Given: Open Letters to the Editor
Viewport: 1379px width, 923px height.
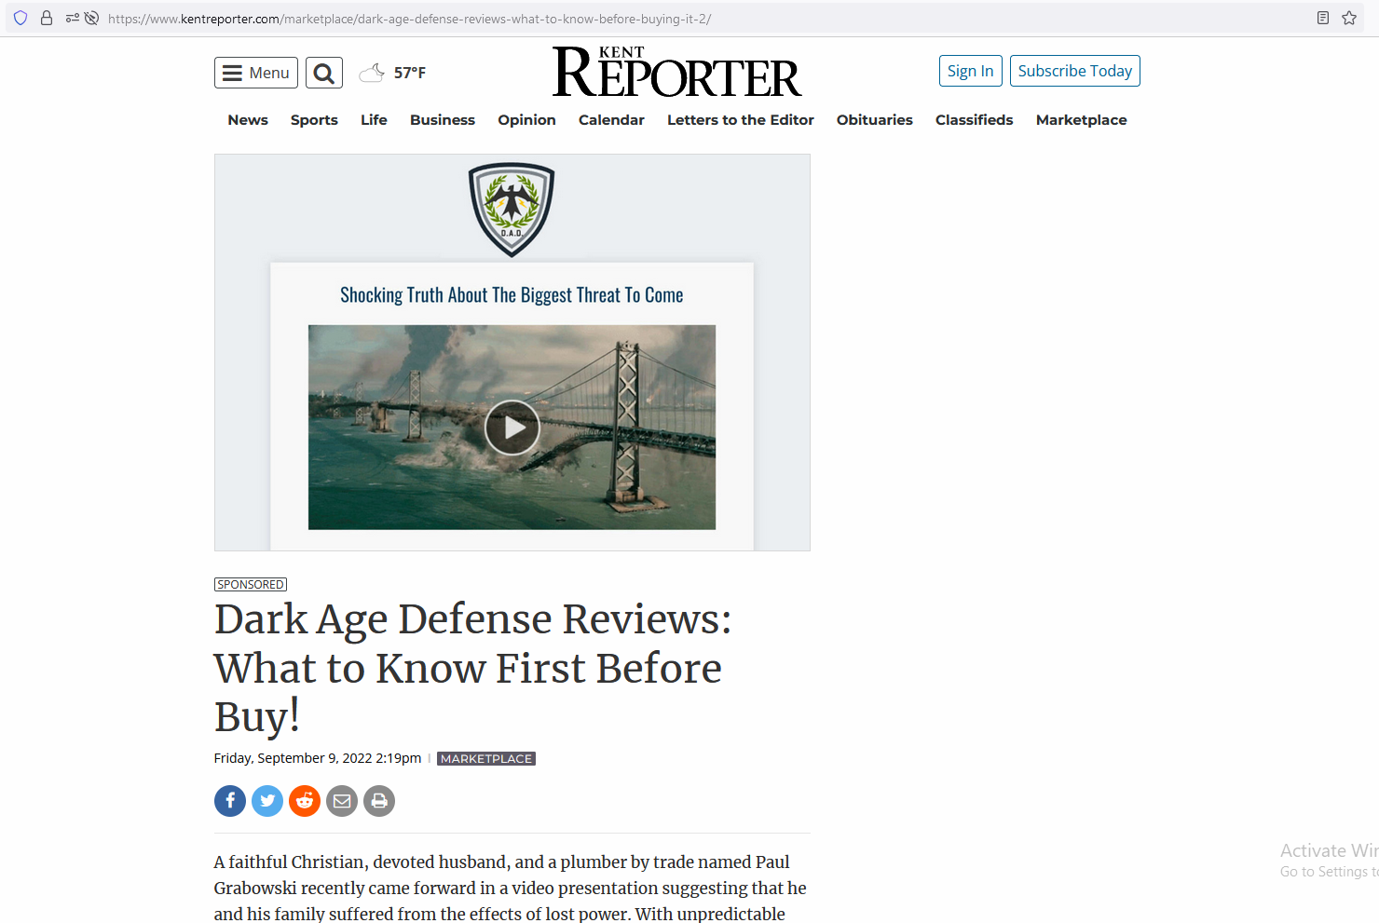Looking at the screenshot, I should [x=741, y=120].
